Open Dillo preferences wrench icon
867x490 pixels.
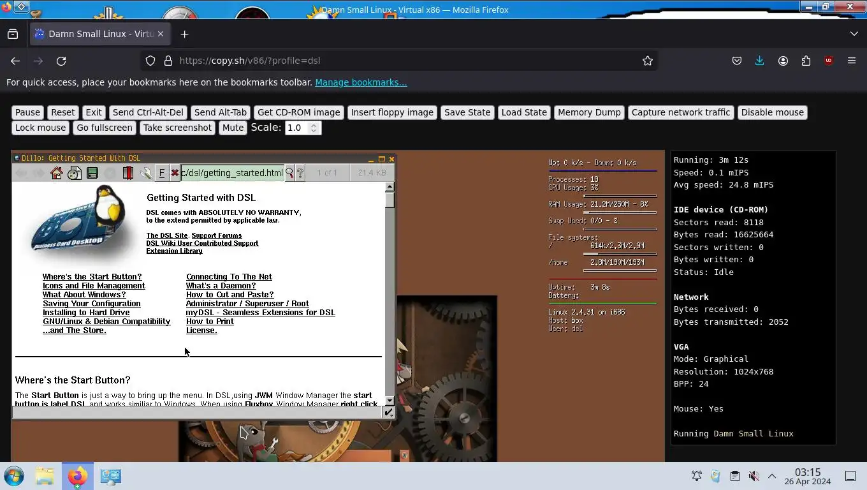point(146,173)
